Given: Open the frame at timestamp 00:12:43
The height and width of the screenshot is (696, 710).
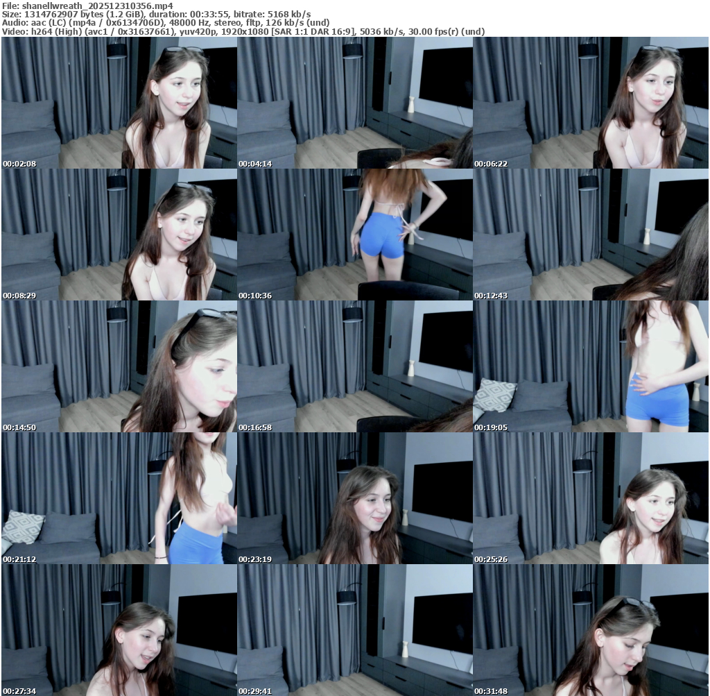Looking at the screenshot, I should click(591, 235).
